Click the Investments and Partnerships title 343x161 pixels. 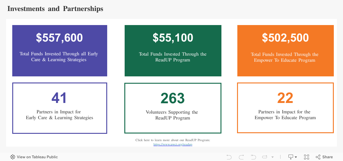[55, 9]
